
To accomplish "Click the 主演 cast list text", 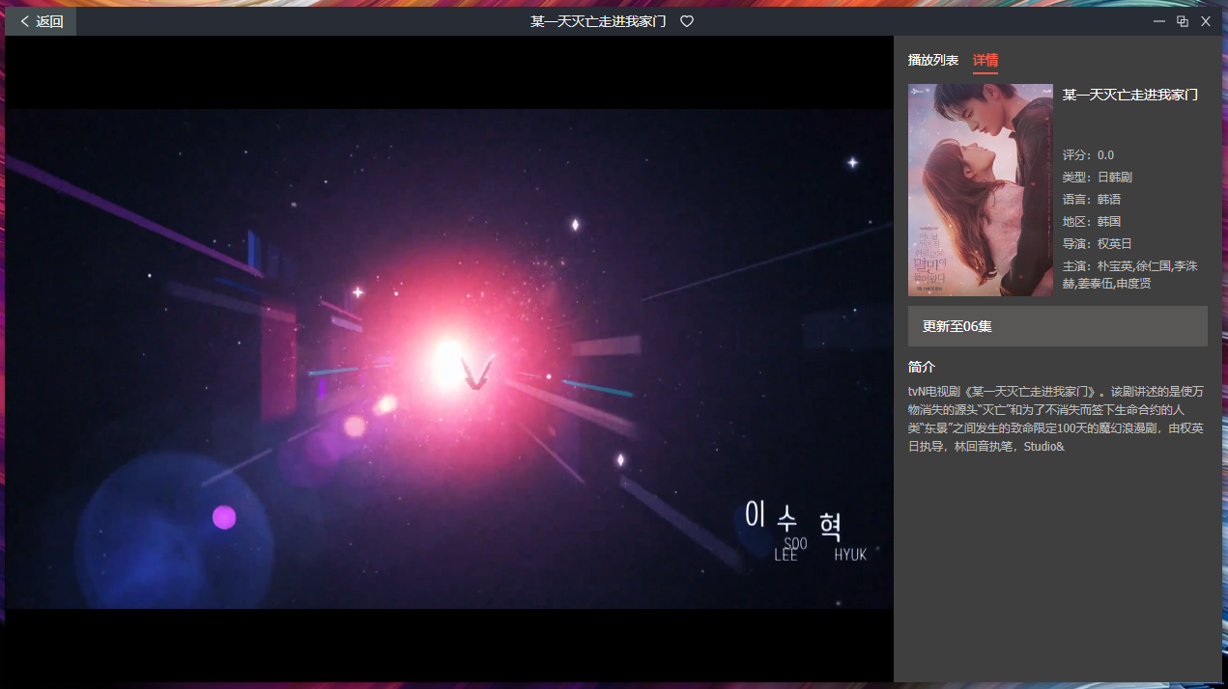I will (x=1130, y=275).
